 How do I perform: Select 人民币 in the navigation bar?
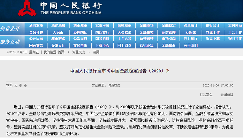tap(58, 32)
